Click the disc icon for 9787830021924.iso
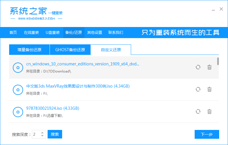This screenshot has width=228, height=145. (x=18, y=112)
